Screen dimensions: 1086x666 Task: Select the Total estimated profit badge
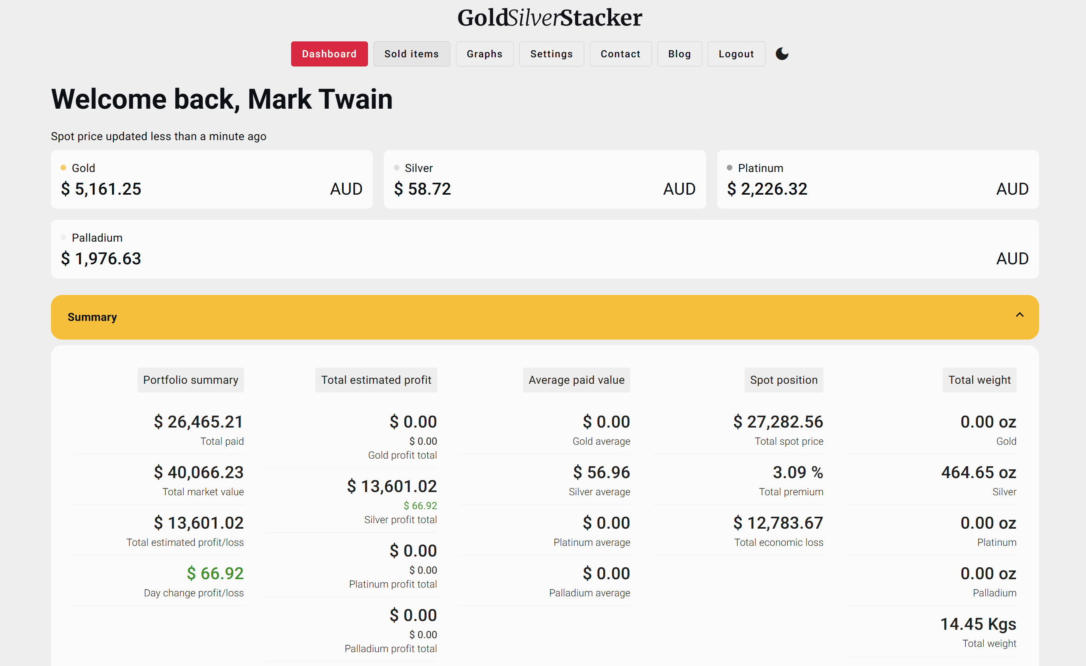[x=376, y=379]
